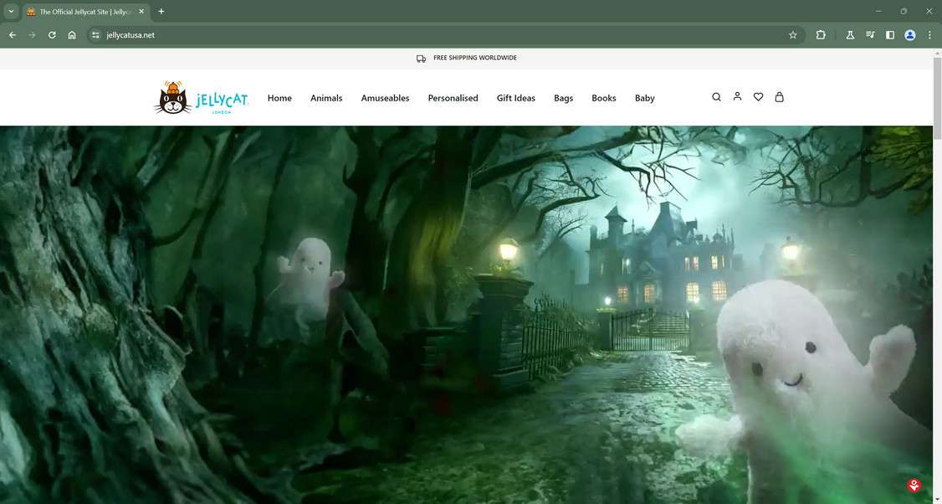
Task: Open the Chrome Labs flask icon
Action: (x=850, y=35)
